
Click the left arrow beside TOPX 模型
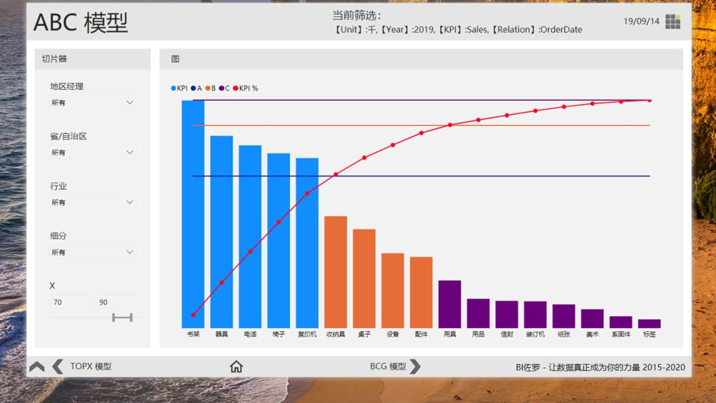pyautogui.click(x=58, y=367)
